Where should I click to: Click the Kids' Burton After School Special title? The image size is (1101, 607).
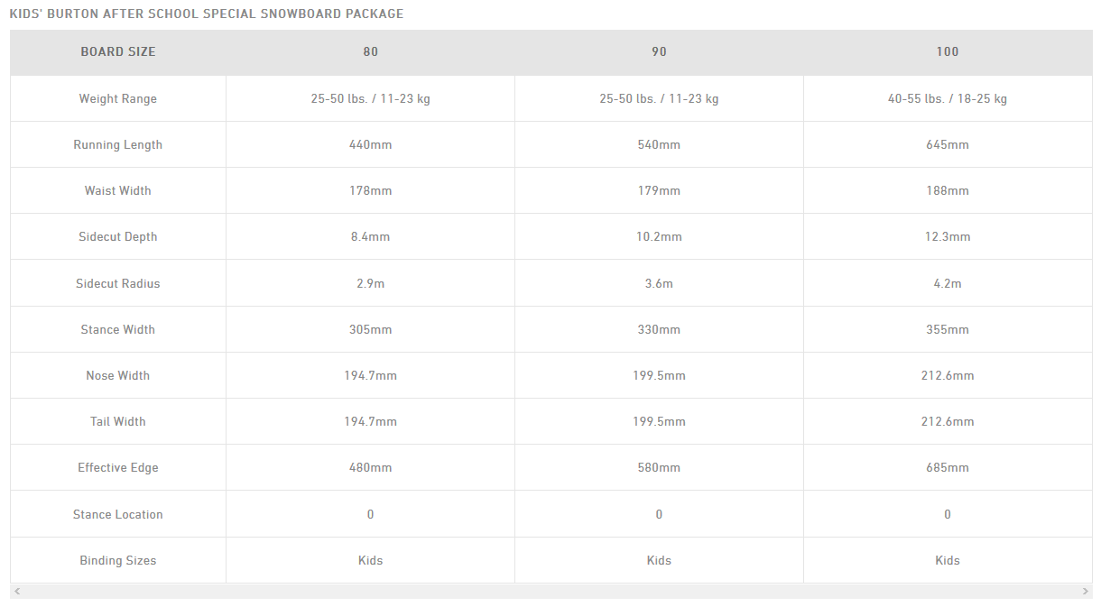coord(207,14)
